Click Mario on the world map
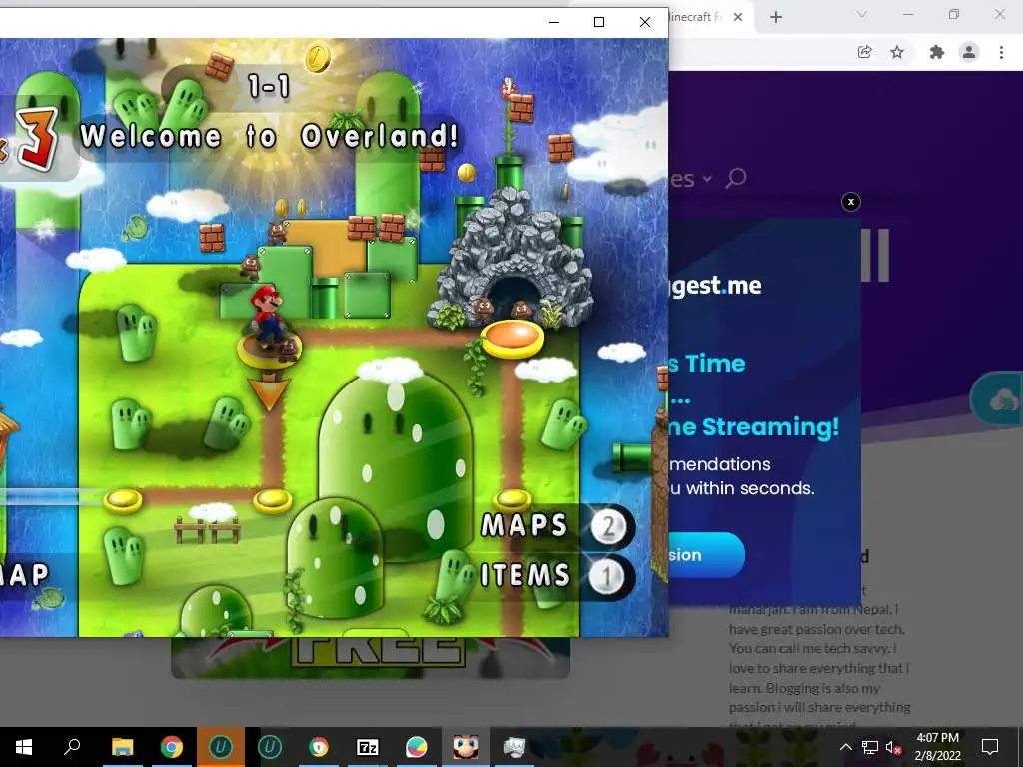The width and height of the screenshot is (1023, 767). [x=268, y=315]
